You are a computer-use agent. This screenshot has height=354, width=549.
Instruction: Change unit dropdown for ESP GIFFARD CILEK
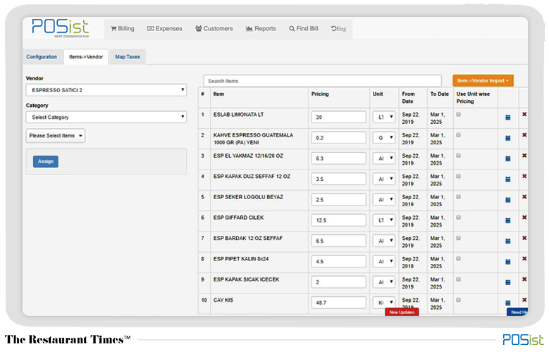[384, 220]
